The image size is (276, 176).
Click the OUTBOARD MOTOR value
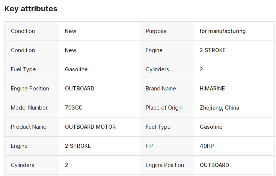90,127
